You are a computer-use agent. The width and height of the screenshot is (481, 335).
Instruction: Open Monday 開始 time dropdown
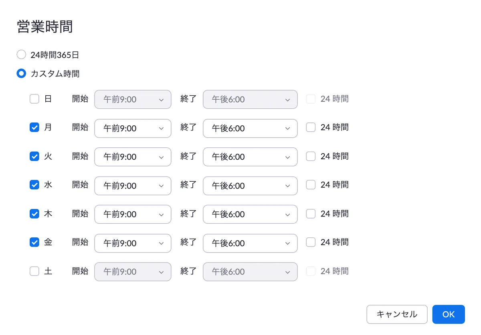pos(133,128)
